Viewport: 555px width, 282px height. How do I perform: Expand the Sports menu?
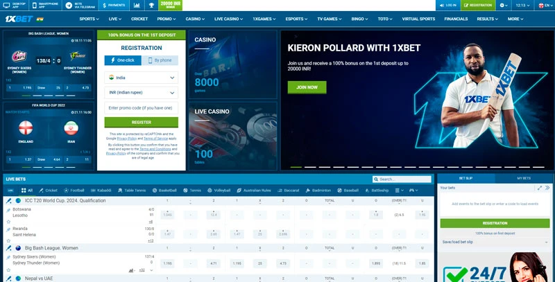pyautogui.click(x=89, y=19)
